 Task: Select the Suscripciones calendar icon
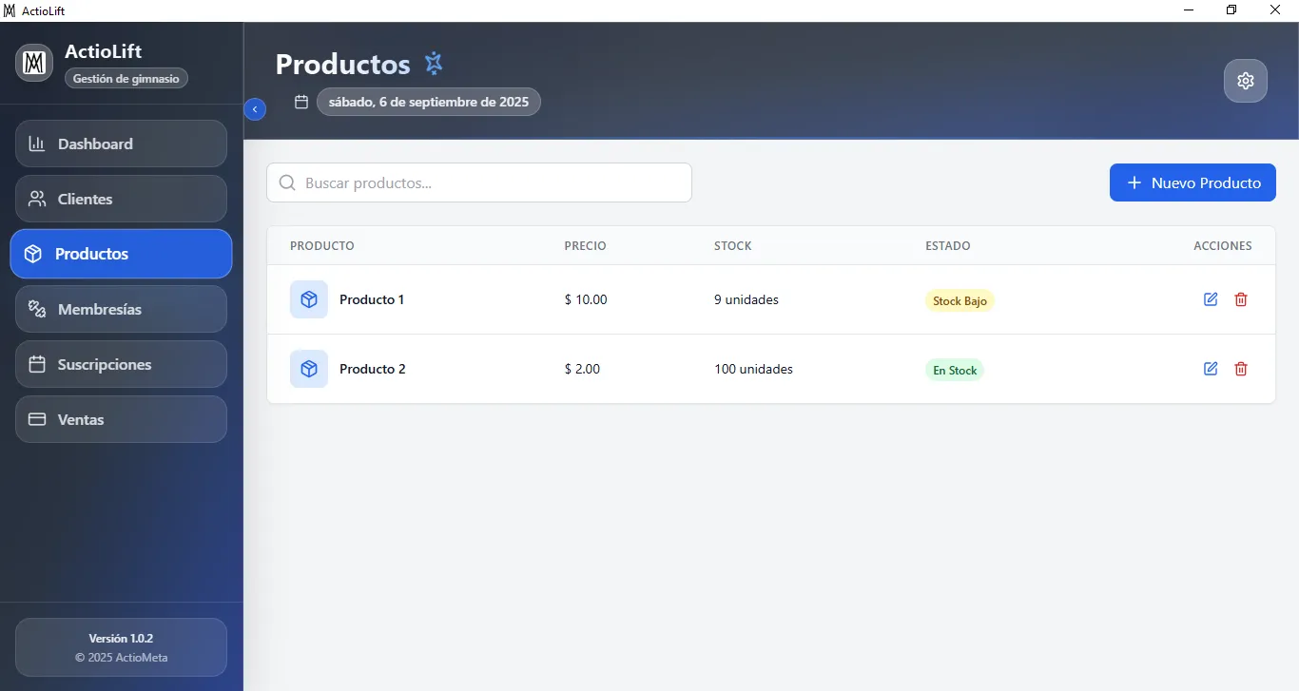click(x=36, y=364)
